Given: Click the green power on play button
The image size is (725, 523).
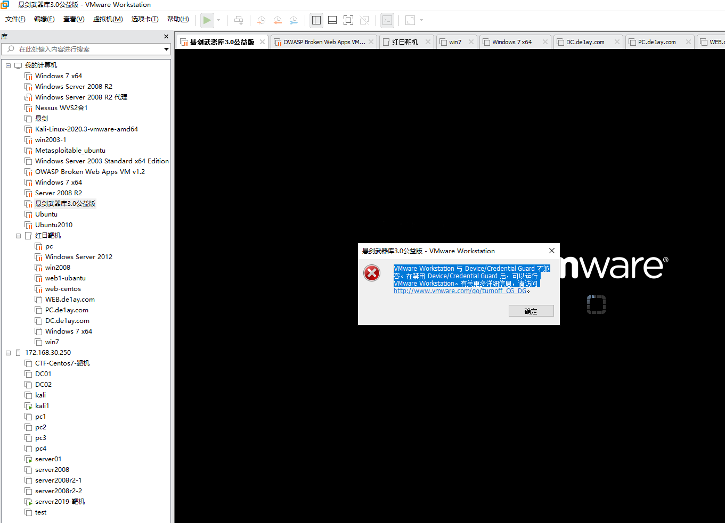Looking at the screenshot, I should point(207,20).
